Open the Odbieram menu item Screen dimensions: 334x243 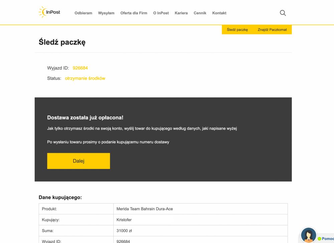(x=83, y=13)
